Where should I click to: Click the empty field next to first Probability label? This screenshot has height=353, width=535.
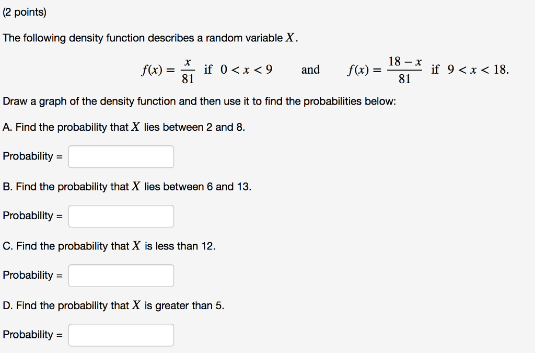(121, 156)
